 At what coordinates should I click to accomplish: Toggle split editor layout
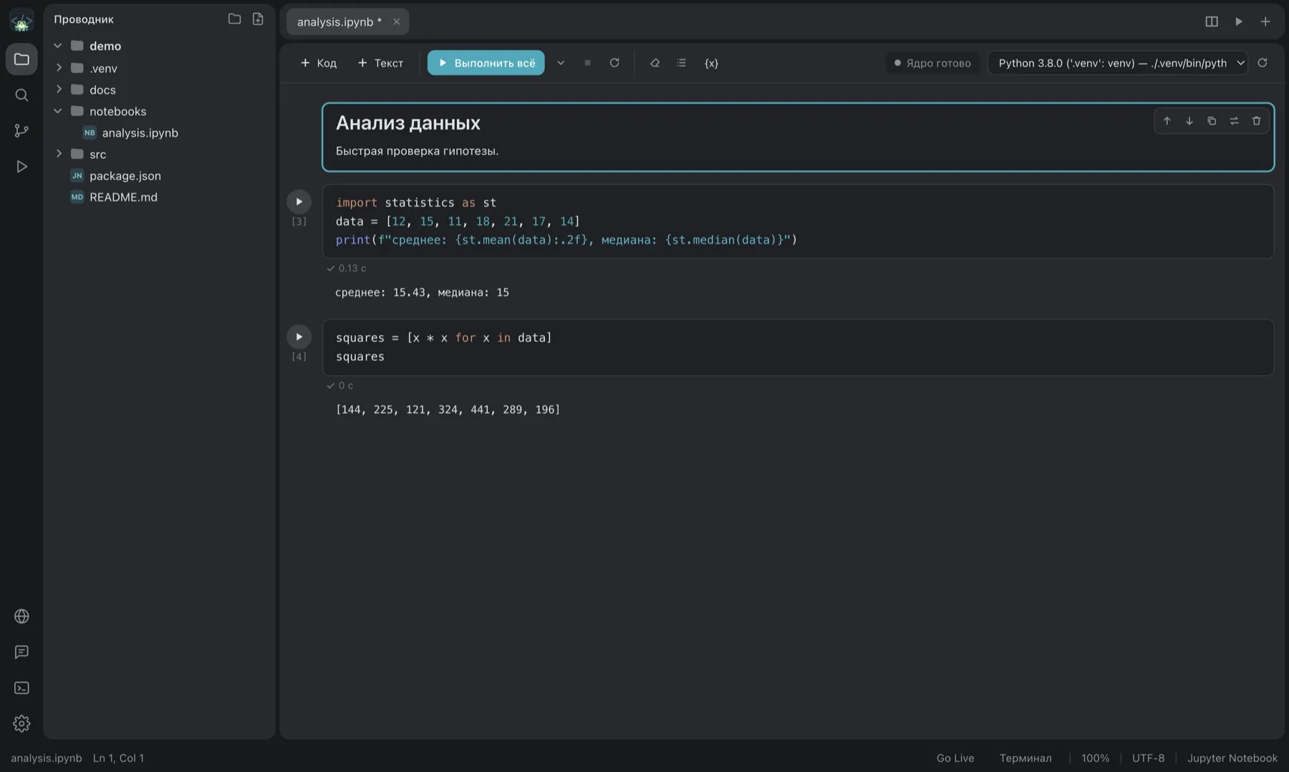pyautogui.click(x=1212, y=21)
